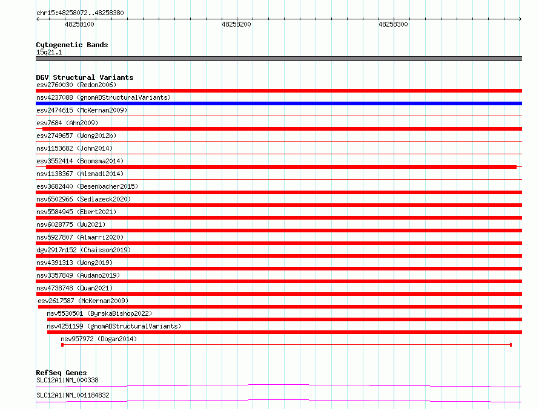Screen dimensions: 539x409
Task: Click the gray 15q21.1 cytogenetic band bar
Action: [279, 59]
